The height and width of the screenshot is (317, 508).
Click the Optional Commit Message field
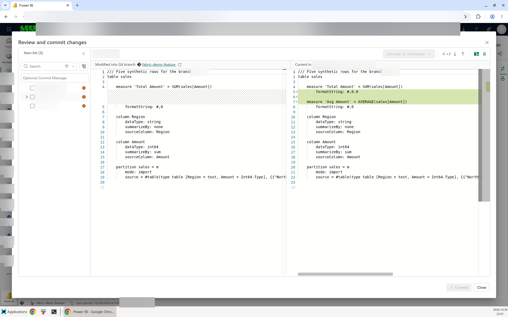pyautogui.click(x=55, y=78)
